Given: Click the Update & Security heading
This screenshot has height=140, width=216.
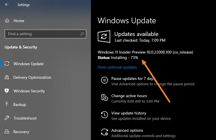Looking at the screenshot, I should [x=21, y=47].
